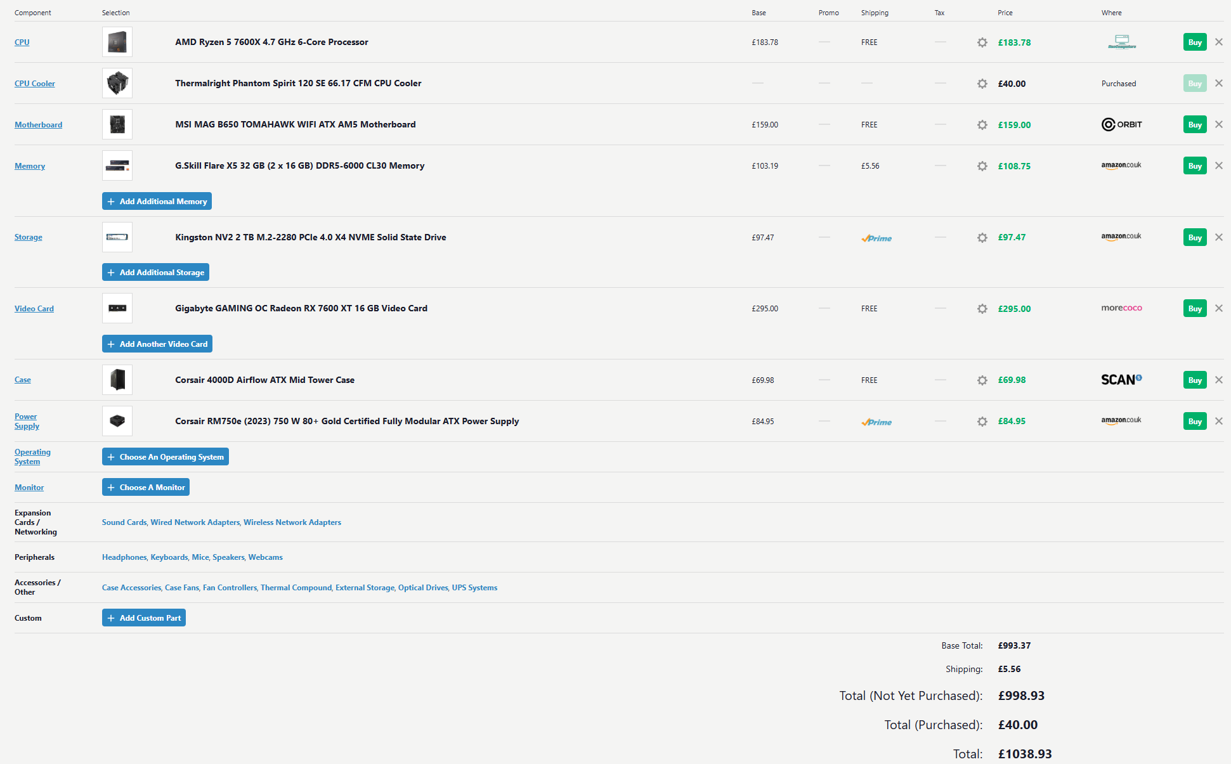Click Add Another Video Card button
The image size is (1231, 764).
(x=157, y=344)
